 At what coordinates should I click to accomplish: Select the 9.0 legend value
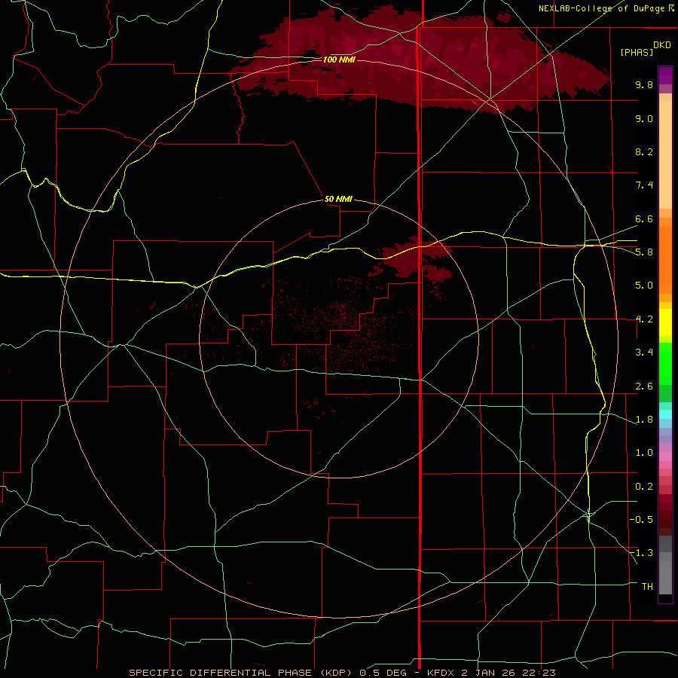tap(644, 118)
